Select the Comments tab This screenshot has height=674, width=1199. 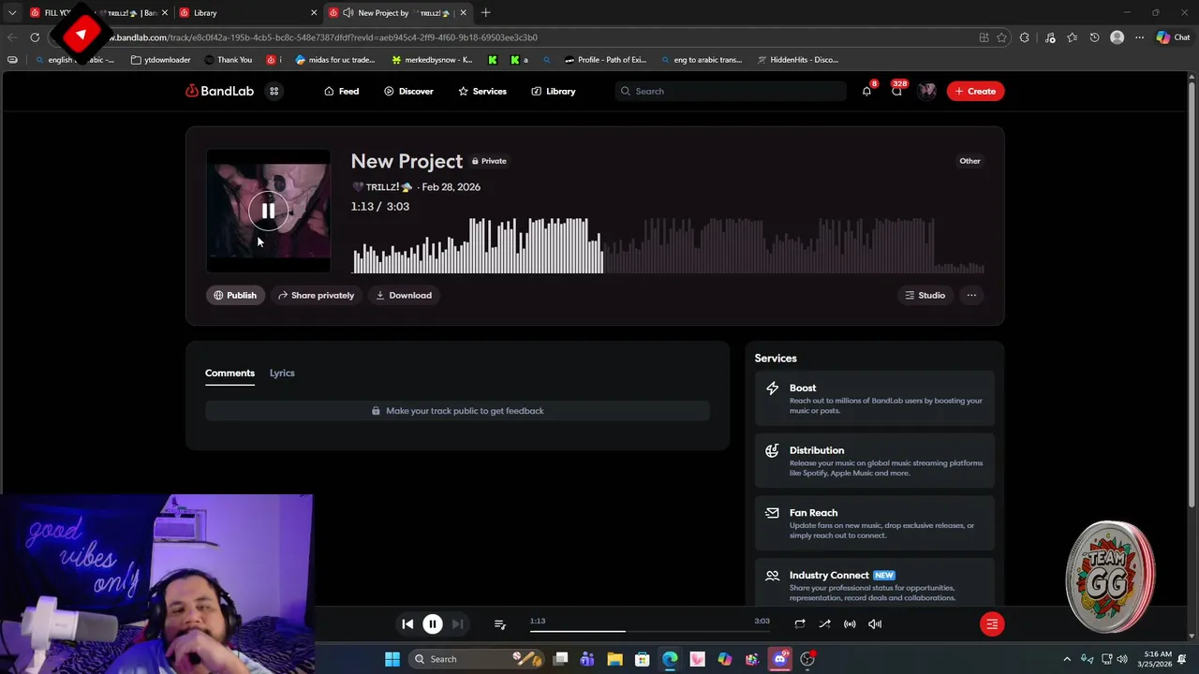[x=229, y=373]
